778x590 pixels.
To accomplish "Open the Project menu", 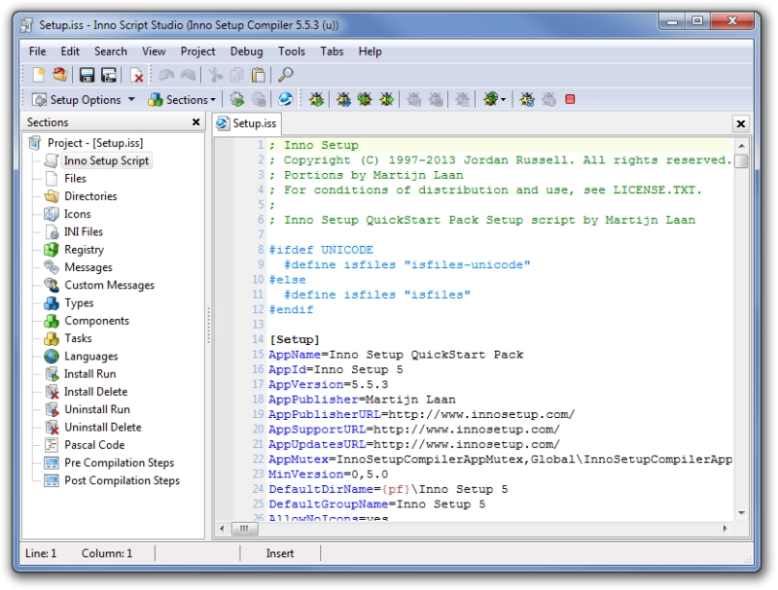I will (198, 52).
